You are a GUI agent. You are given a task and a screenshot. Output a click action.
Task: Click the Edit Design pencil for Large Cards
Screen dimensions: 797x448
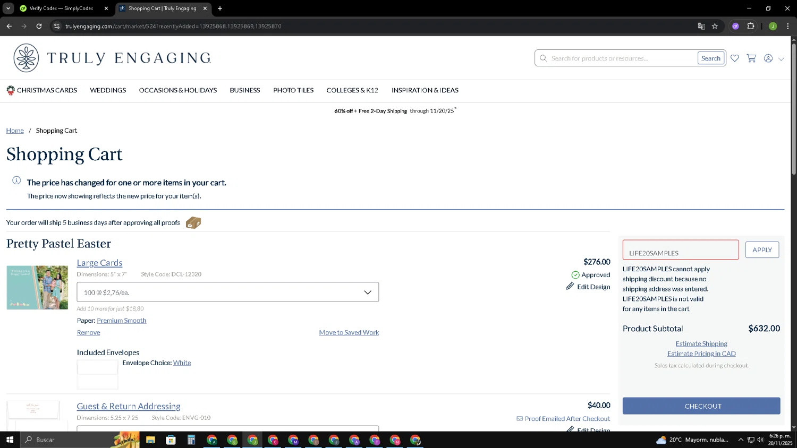(x=570, y=286)
